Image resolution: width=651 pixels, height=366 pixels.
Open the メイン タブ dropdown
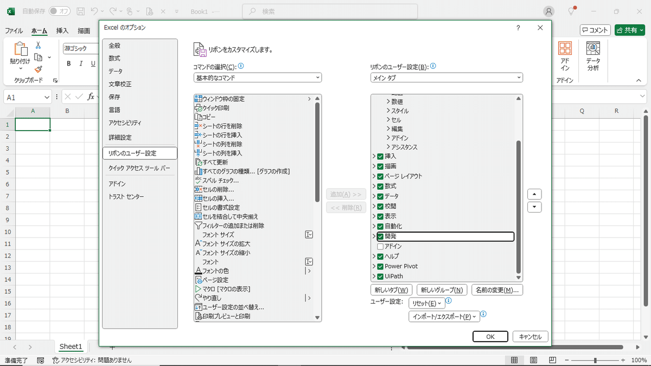tap(446, 78)
